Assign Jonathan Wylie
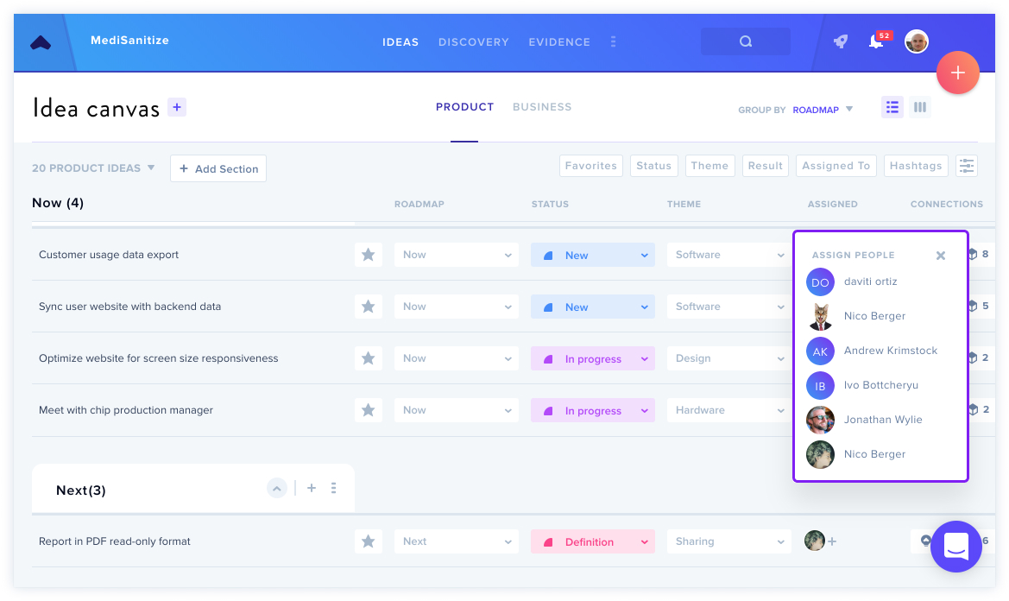1009x601 pixels. [882, 420]
